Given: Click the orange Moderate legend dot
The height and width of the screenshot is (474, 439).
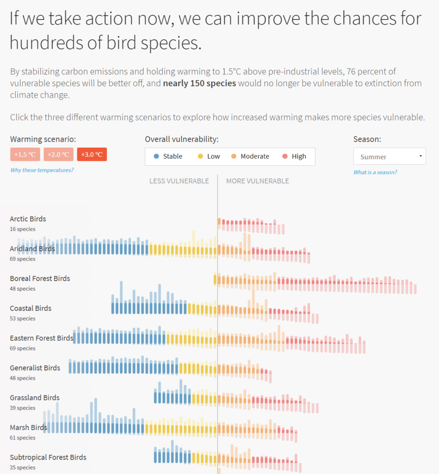Looking at the screenshot, I should (234, 156).
